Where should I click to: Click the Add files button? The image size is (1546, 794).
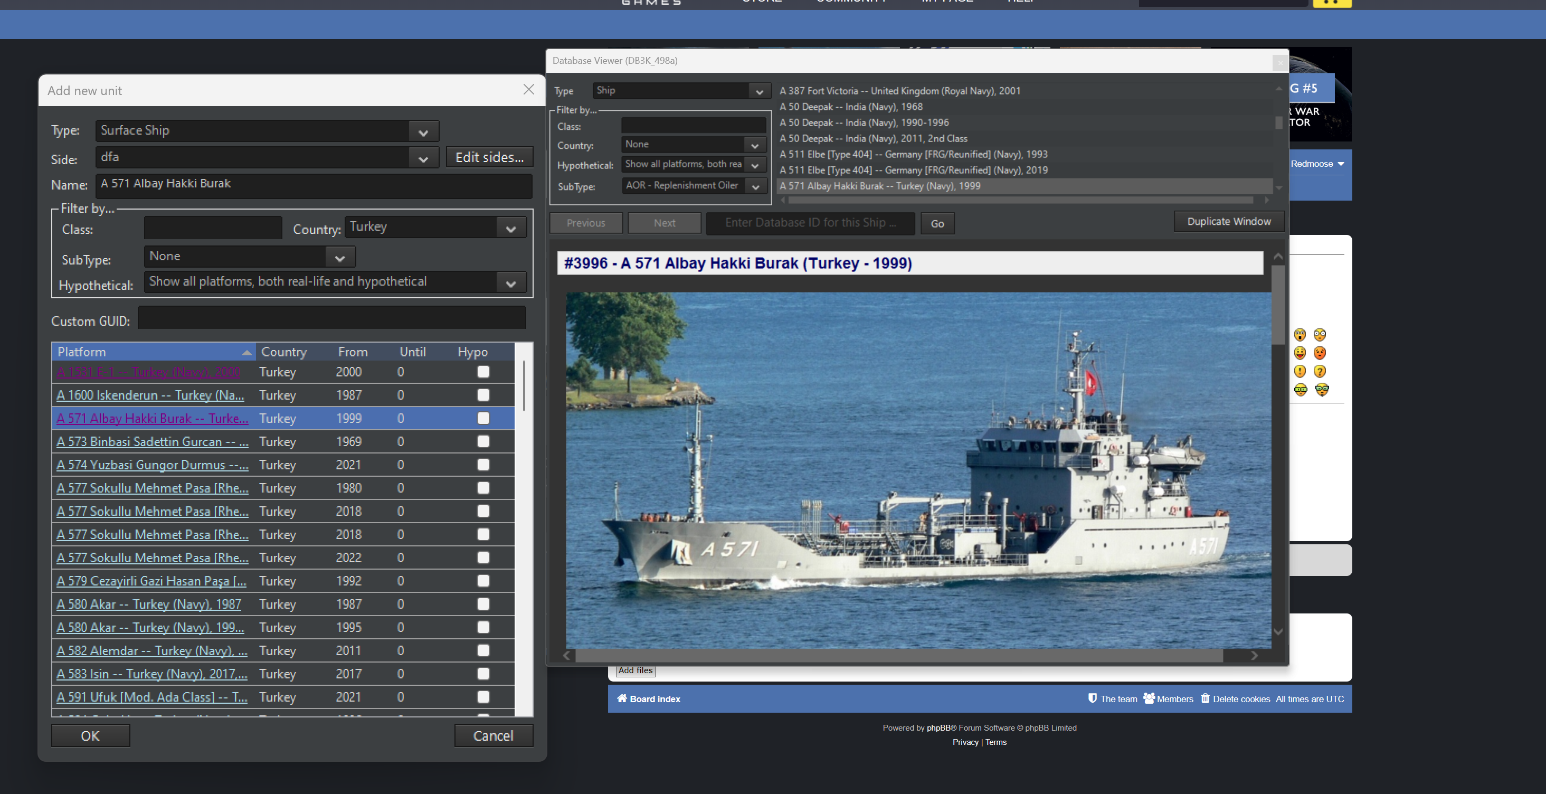point(635,670)
